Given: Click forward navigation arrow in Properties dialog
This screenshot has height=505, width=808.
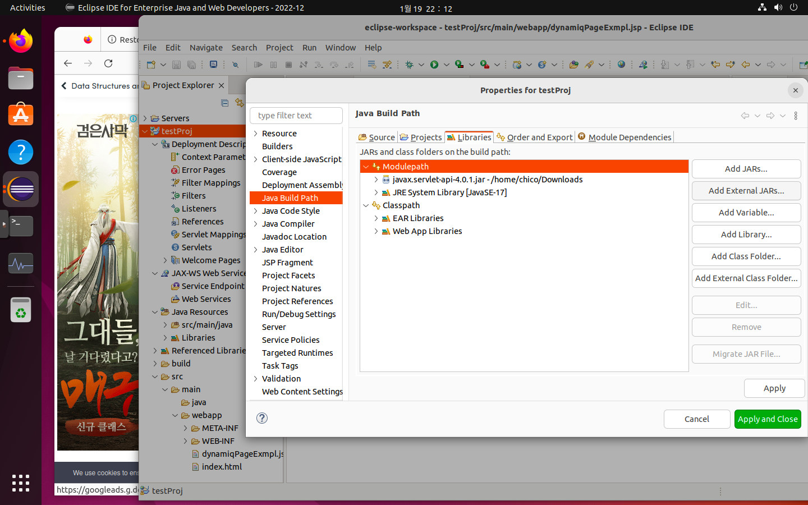Looking at the screenshot, I should (x=770, y=116).
